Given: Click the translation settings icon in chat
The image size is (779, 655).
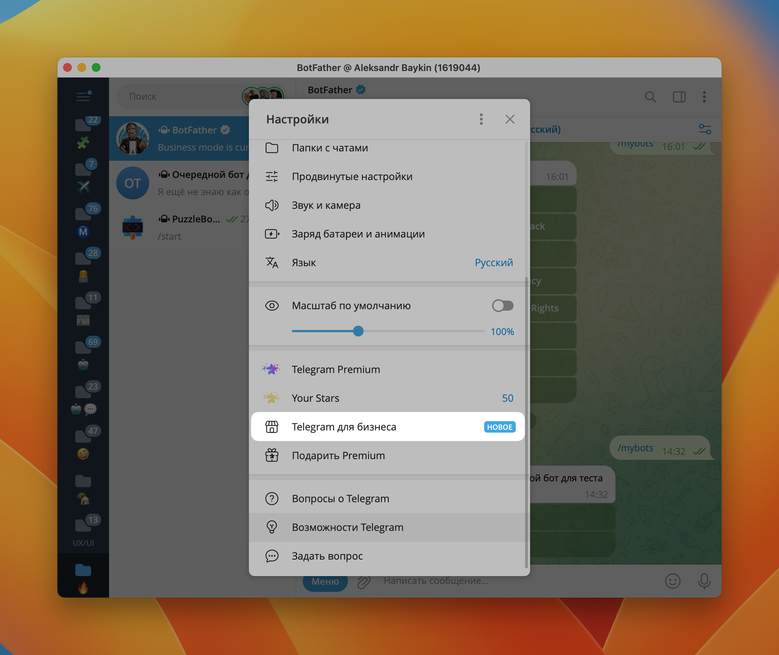Looking at the screenshot, I should pos(705,129).
